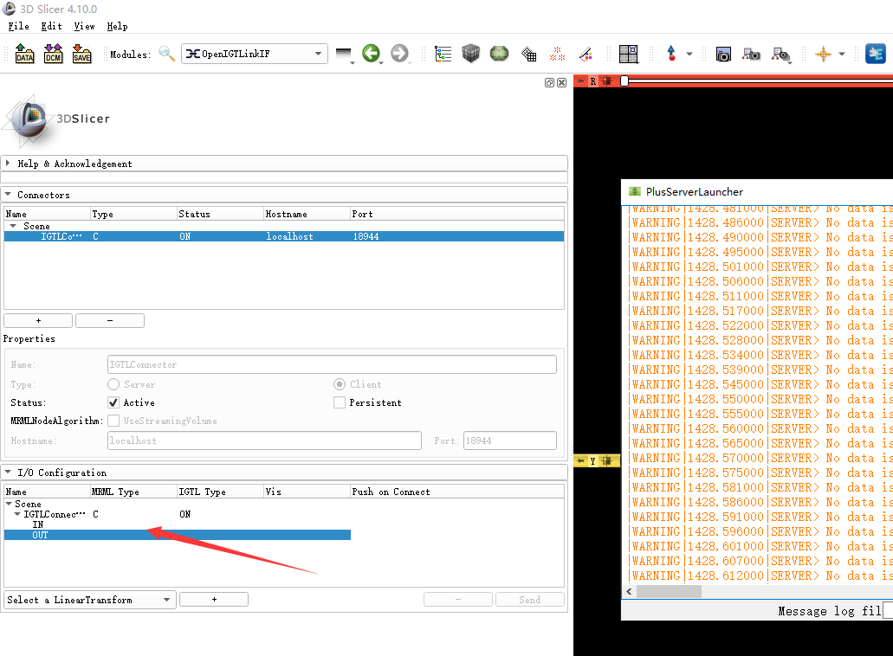Select the Server radio button
Viewport: 893px width, 656px height.
click(x=113, y=384)
